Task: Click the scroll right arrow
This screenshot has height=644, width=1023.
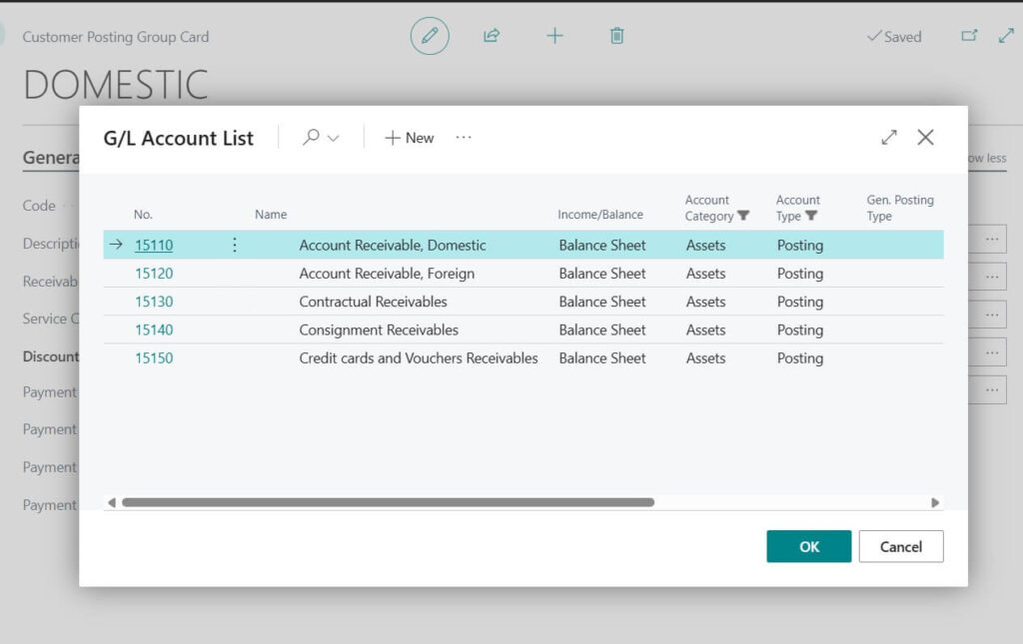Action: point(935,502)
